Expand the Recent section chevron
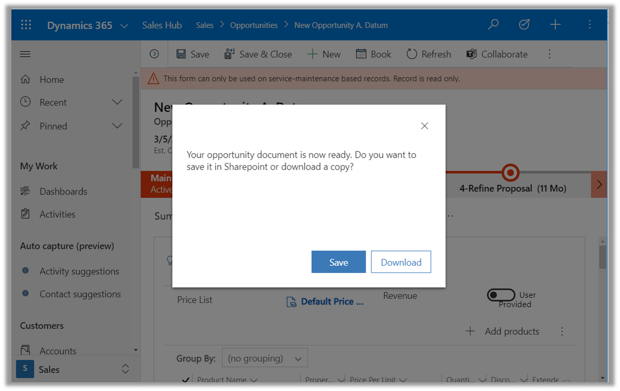 pyautogui.click(x=117, y=102)
